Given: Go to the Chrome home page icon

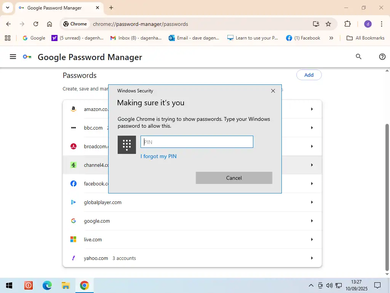Looking at the screenshot, I should coord(50,24).
